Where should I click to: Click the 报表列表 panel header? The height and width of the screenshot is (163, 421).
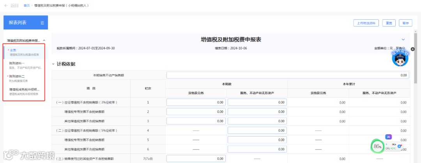pos(26,23)
